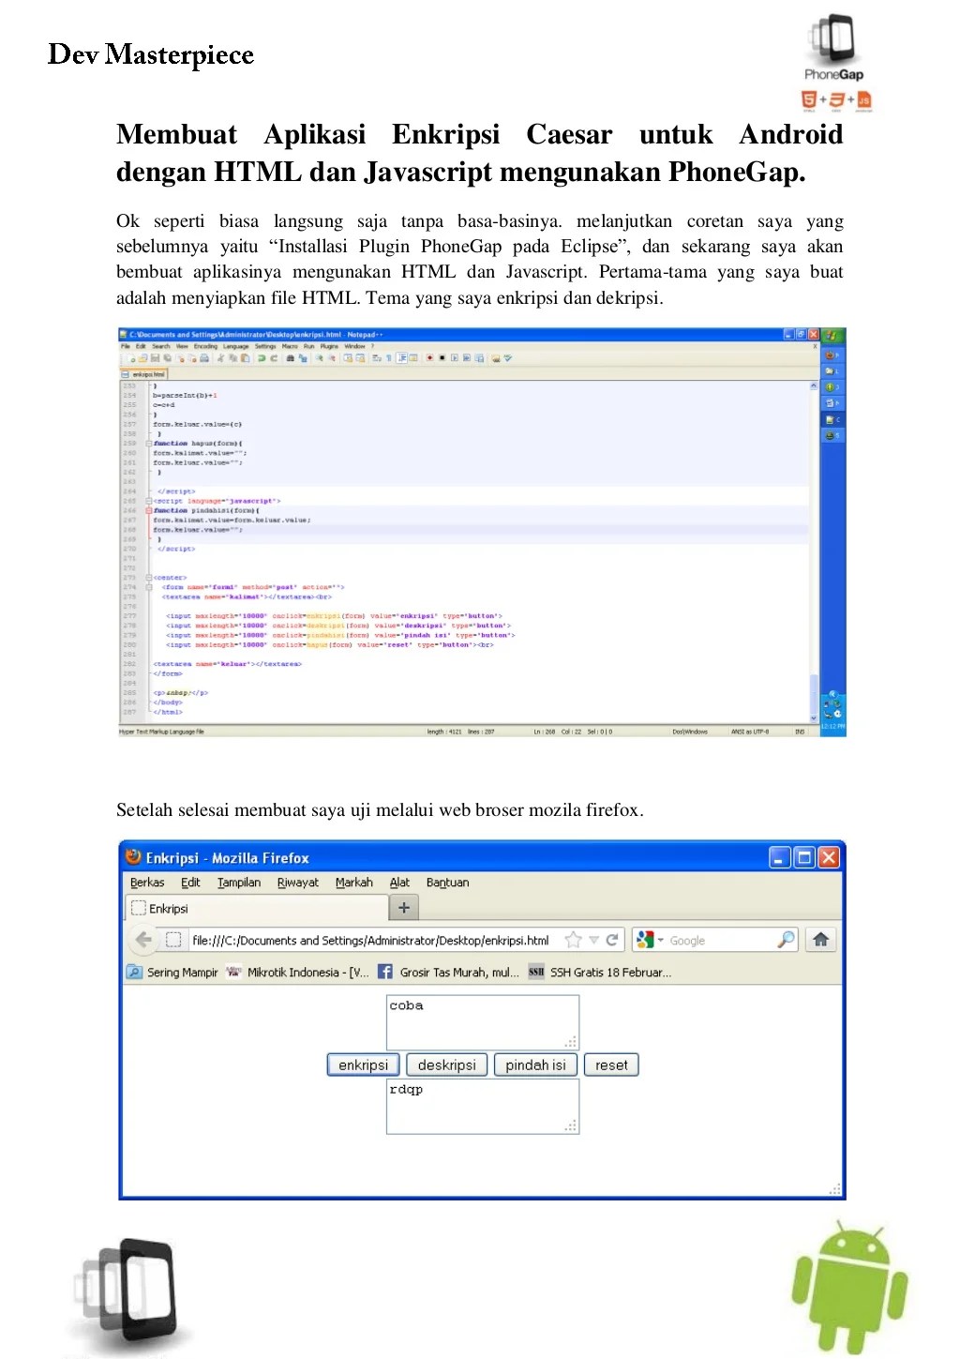Click the Save icon in Notepad++ toolbar
The width and height of the screenshot is (960, 1359).
155,357
